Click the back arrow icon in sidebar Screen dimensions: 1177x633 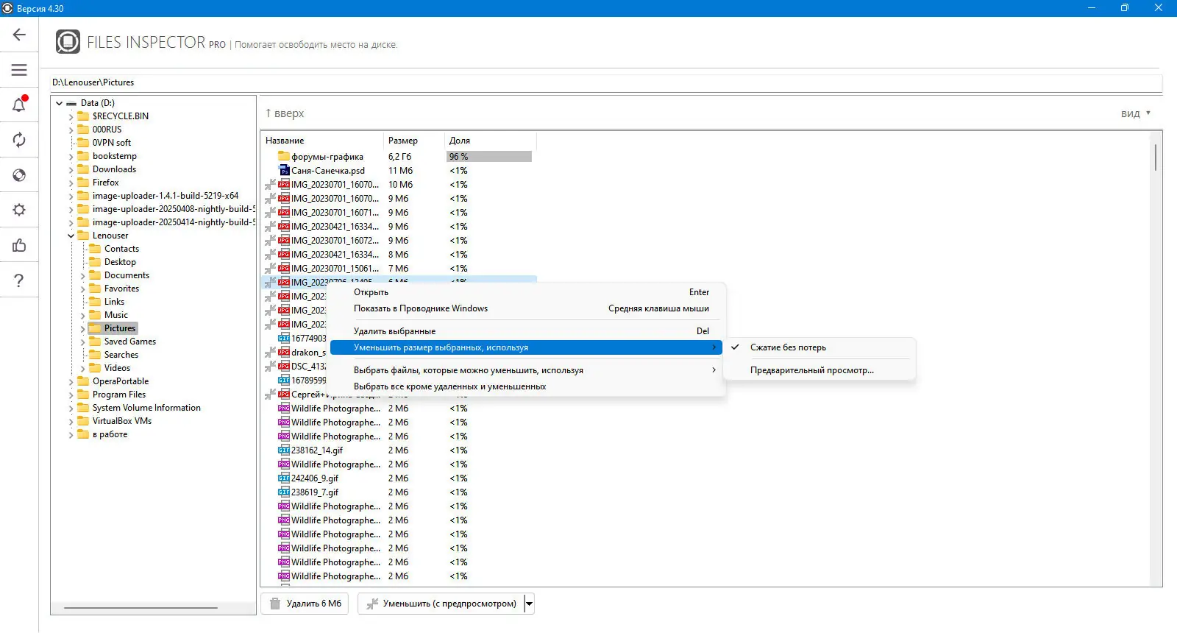click(x=19, y=35)
